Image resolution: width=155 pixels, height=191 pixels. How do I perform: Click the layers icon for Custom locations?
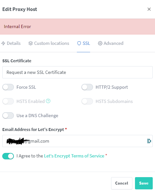30,43
